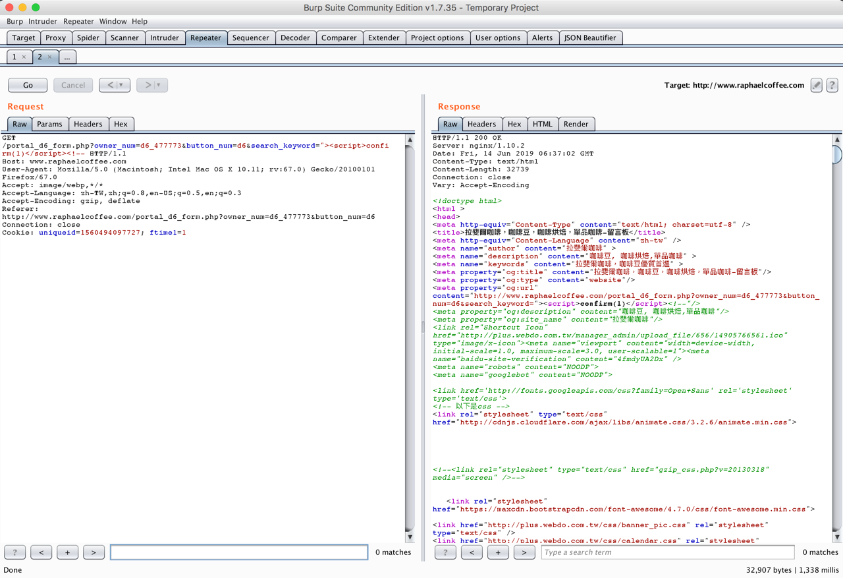Show the response Hex tab
Viewport: 843px width, 578px height.
click(x=514, y=124)
